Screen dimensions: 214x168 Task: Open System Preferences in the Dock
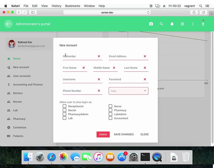tap(134, 157)
